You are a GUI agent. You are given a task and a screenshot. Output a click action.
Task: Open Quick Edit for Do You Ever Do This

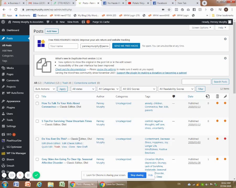(47, 147)
